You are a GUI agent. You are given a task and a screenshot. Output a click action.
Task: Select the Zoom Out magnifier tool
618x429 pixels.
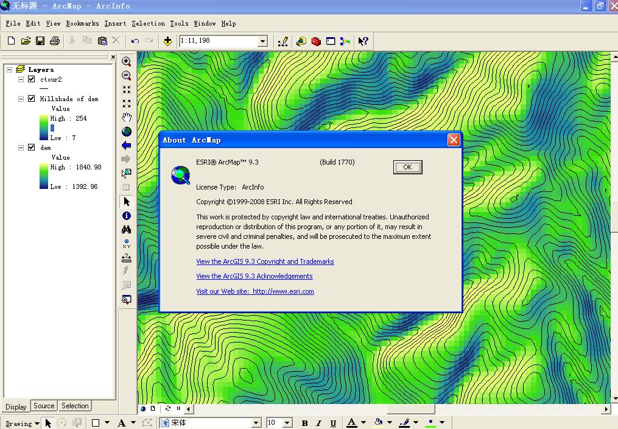(x=127, y=76)
